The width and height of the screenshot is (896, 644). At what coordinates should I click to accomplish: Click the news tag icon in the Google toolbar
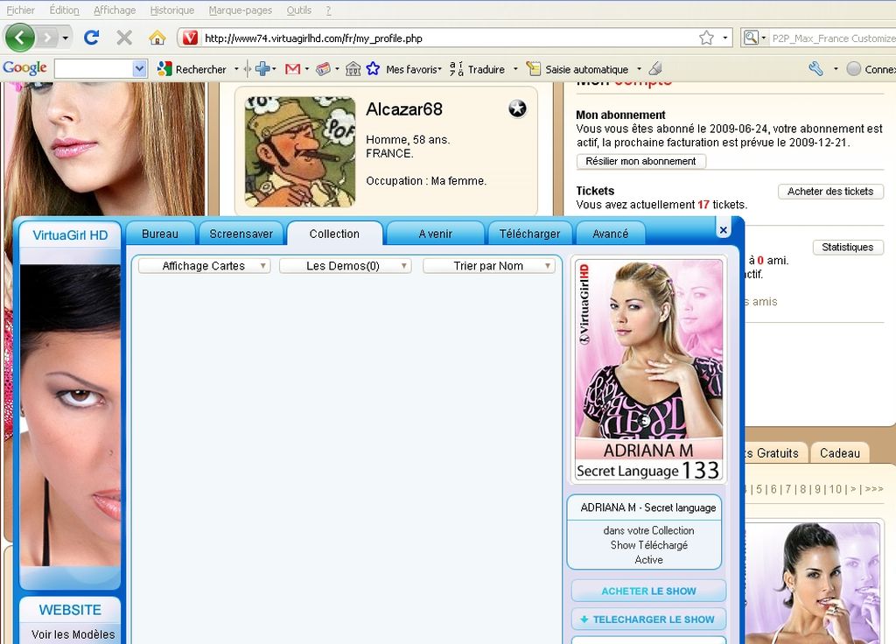pos(324,69)
